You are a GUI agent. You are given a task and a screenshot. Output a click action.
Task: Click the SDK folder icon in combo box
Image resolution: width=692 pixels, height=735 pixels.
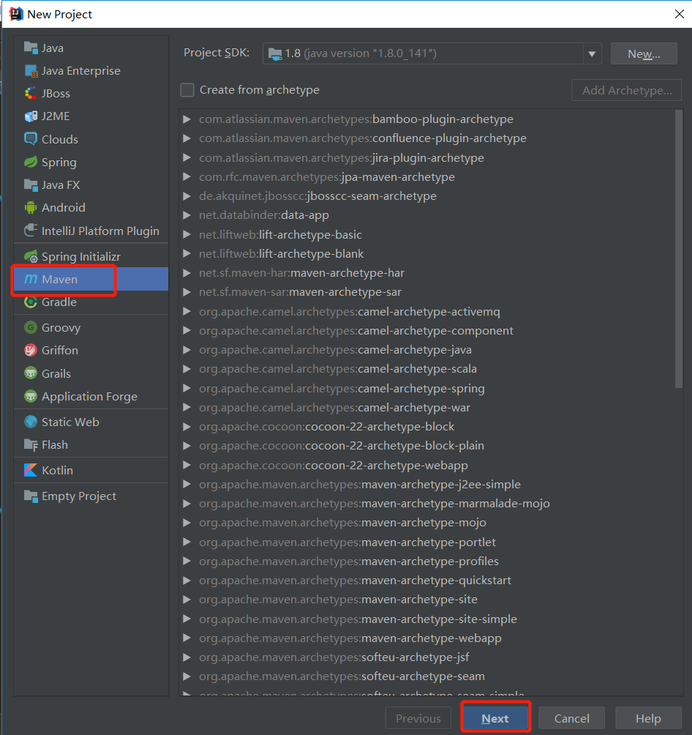point(275,53)
